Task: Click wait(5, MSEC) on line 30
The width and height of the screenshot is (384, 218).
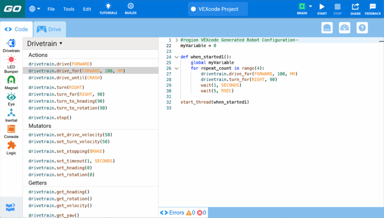Action: [x=217, y=91]
